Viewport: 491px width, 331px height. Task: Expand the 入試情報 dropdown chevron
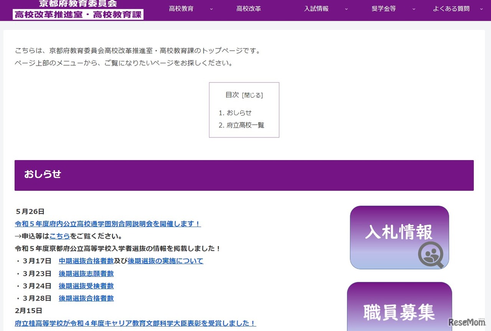pos(346,9)
